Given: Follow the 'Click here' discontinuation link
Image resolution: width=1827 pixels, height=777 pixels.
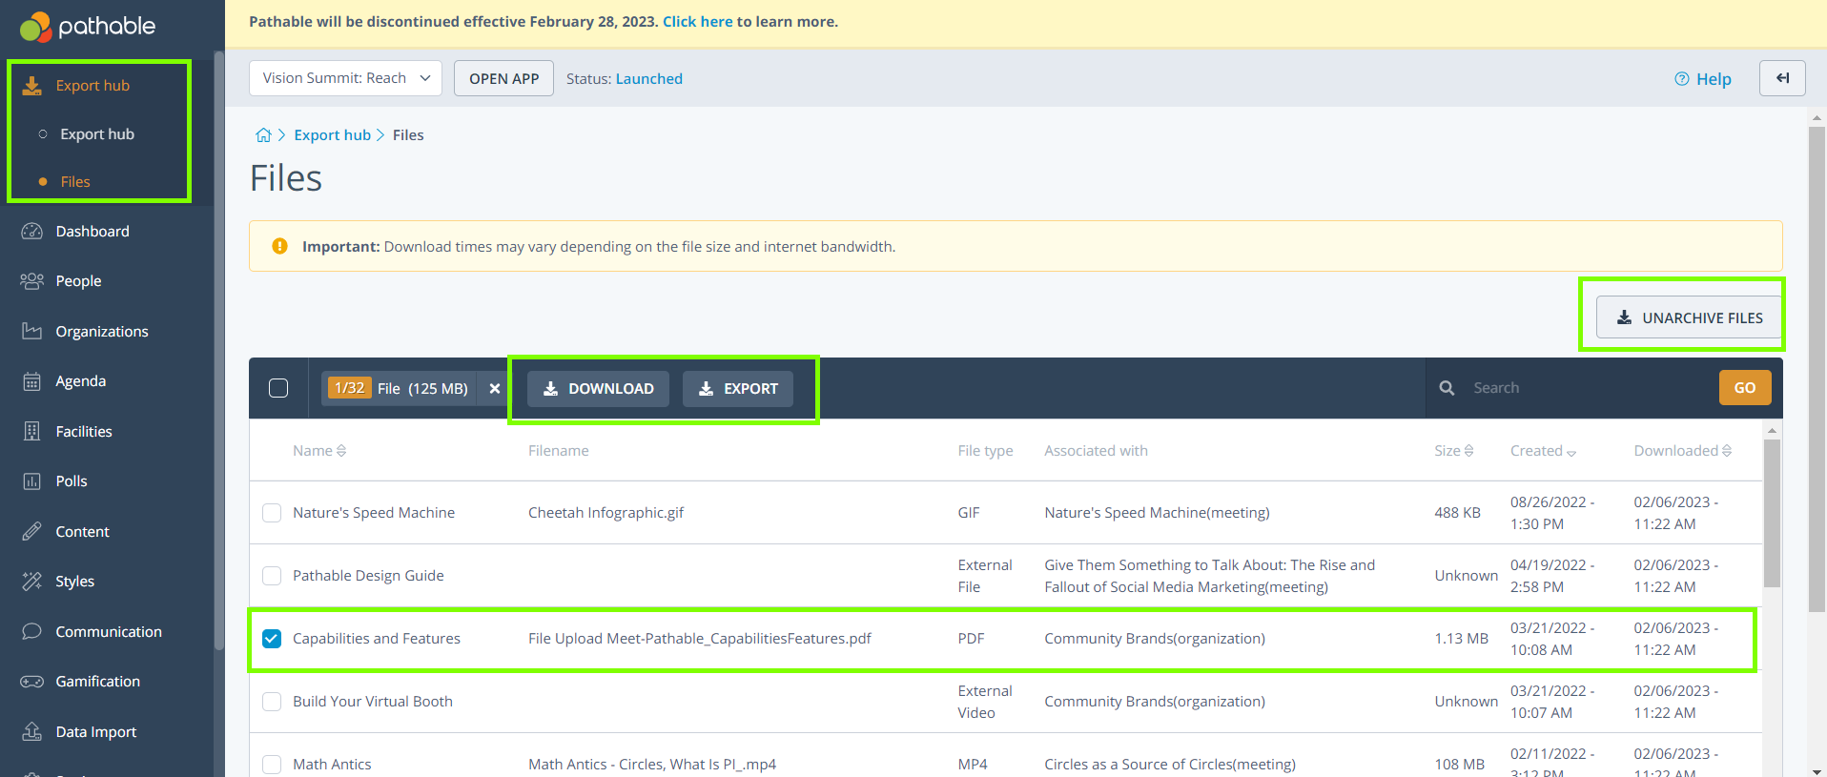Looking at the screenshot, I should click(x=698, y=22).
